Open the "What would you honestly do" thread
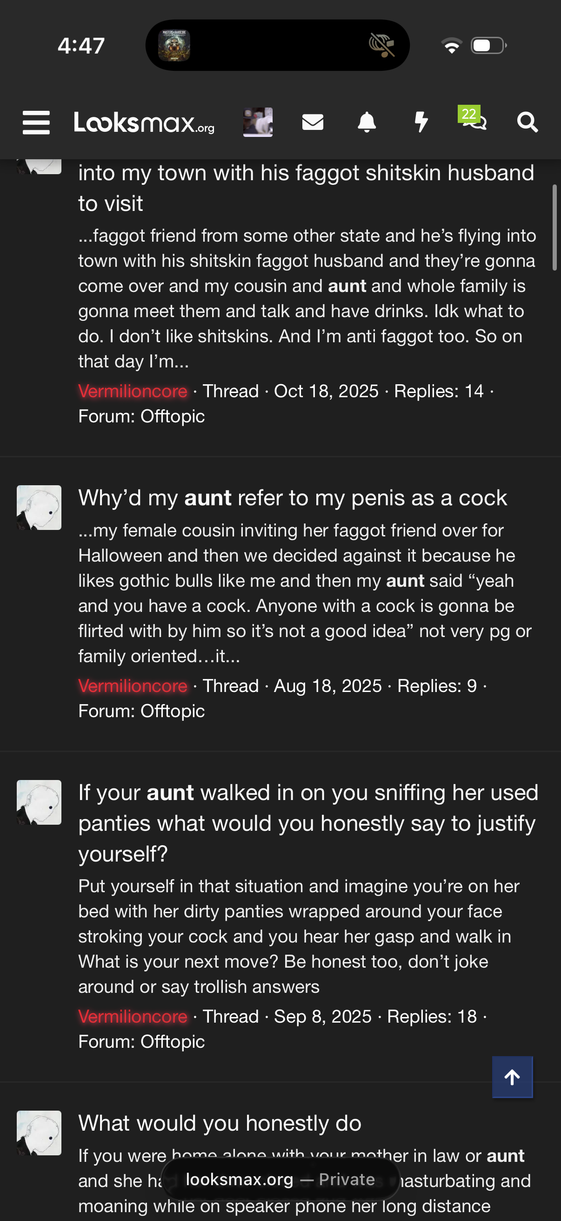561x1221 pixels. [220, 1123]
